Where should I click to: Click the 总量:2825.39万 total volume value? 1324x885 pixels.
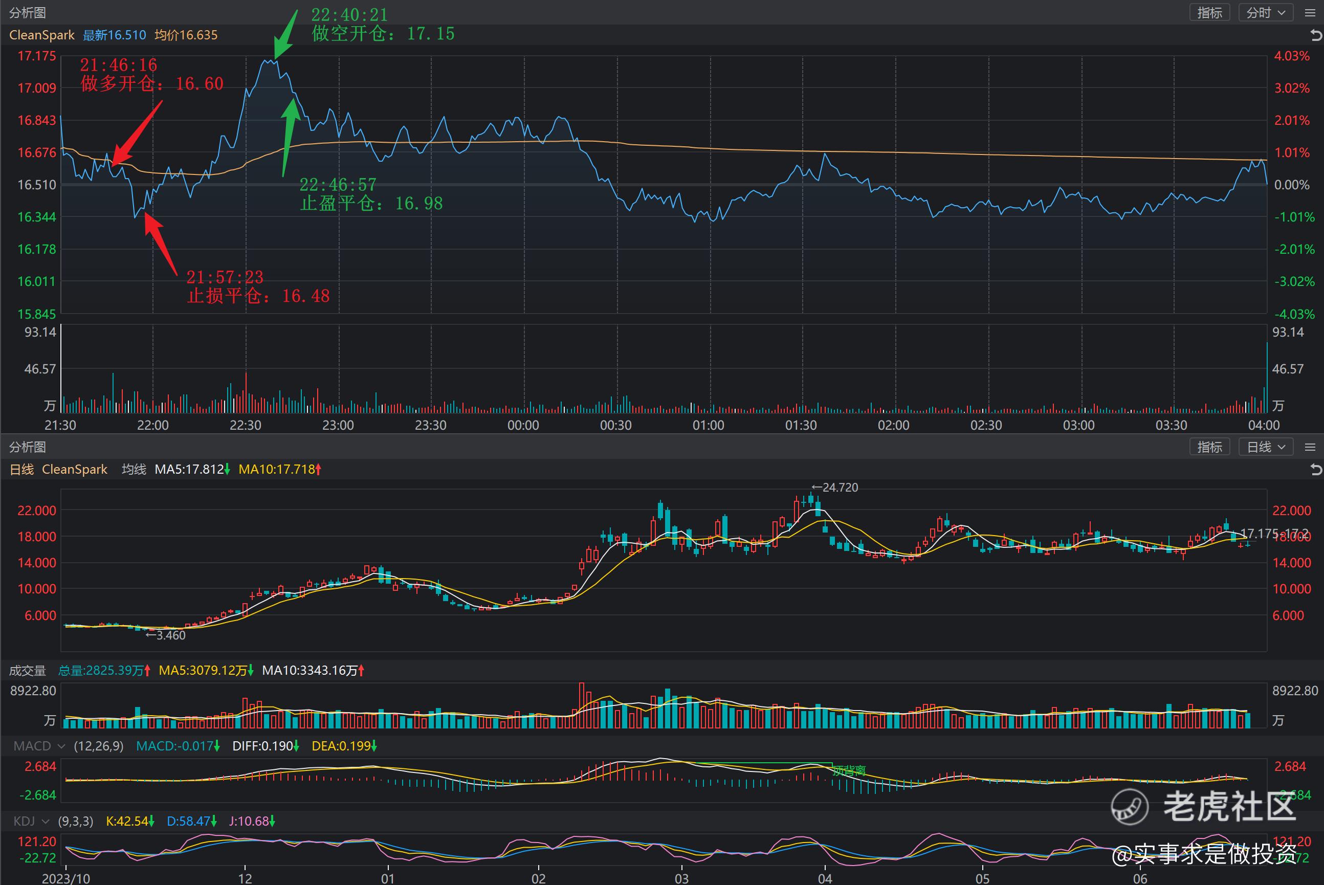[x=104, y=671]
